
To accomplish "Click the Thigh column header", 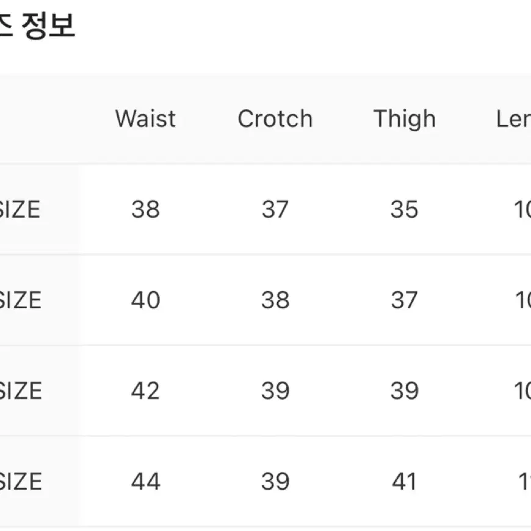I will tap(405, 120).
